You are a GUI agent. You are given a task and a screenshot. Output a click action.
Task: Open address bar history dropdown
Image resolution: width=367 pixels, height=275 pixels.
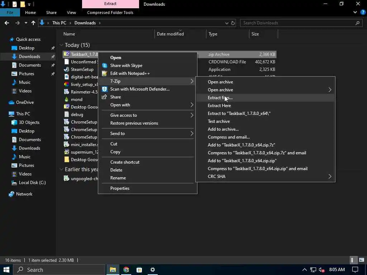[x=227, y=23]
